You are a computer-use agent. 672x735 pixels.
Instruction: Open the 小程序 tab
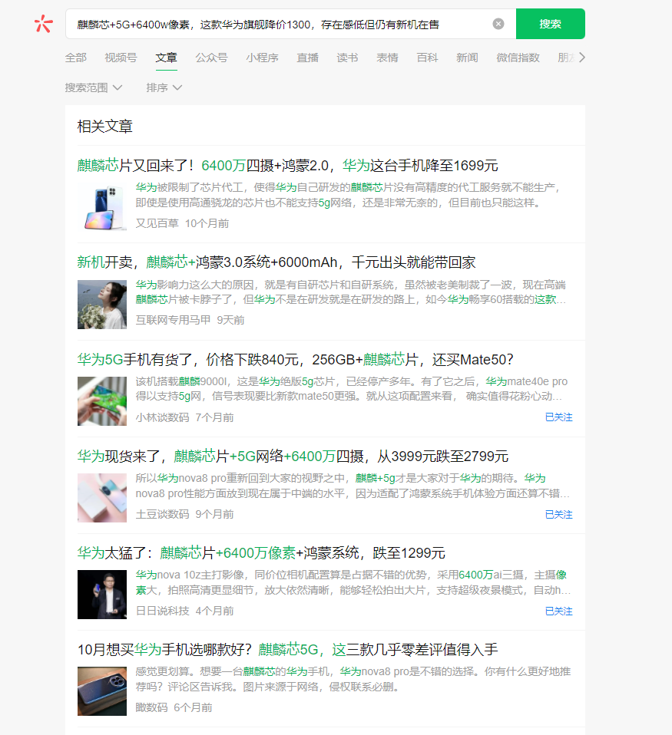[x=262, y=58]
